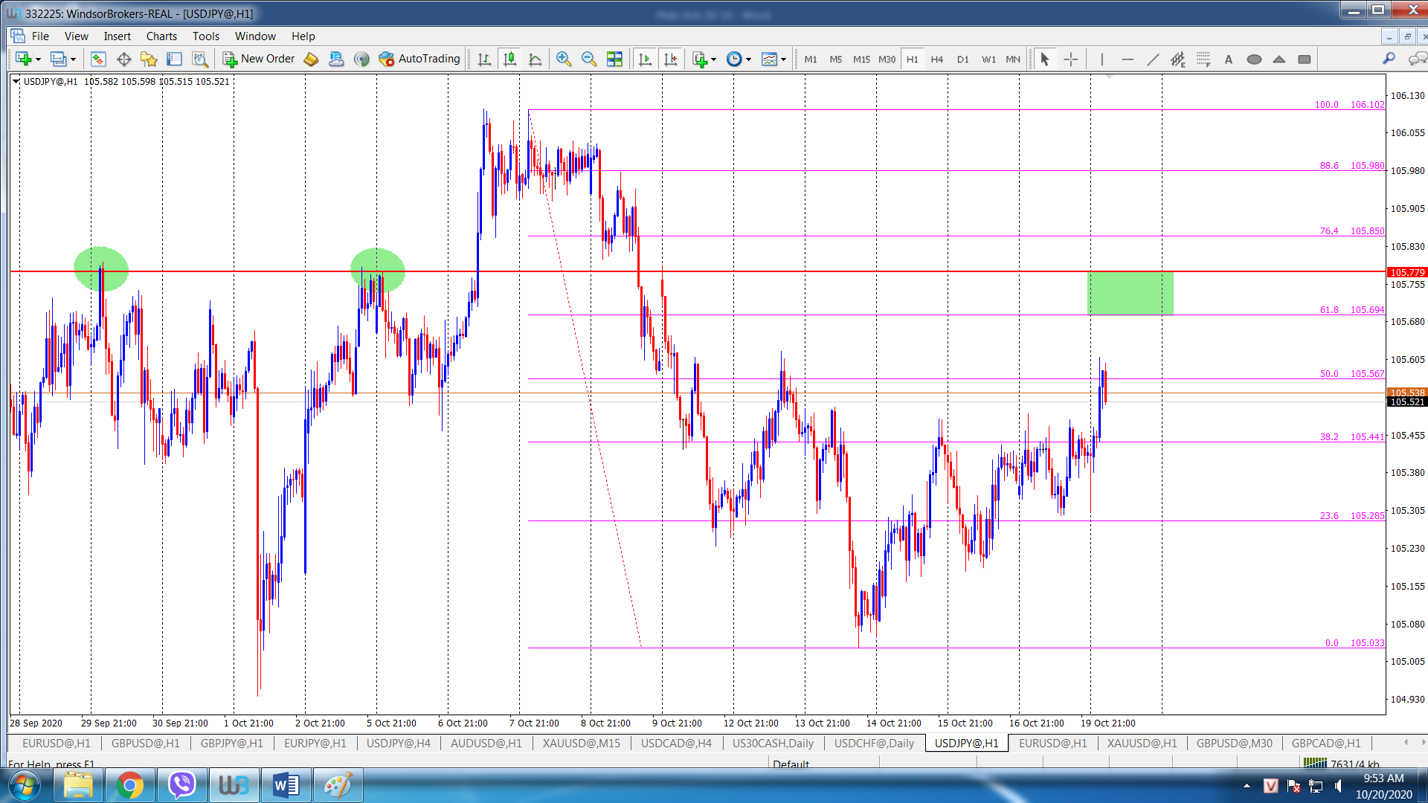Click the 61.8 Fibonacci level label

pyautogui.click(x=1352, y=309)
